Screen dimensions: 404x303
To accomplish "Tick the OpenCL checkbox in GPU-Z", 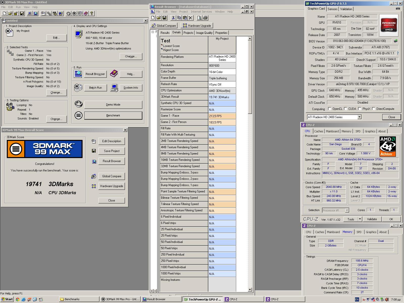I will [x=330, y=109].
